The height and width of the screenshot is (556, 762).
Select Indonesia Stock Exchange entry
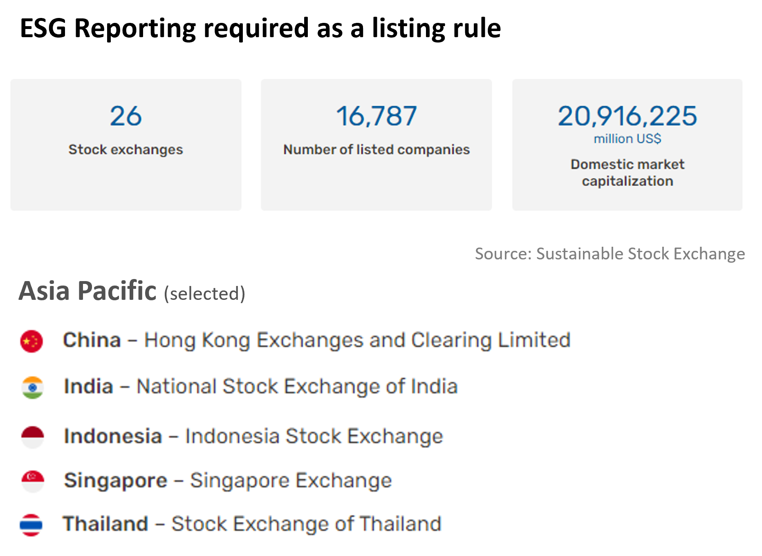pyautogui.click(x=314, y=436)
